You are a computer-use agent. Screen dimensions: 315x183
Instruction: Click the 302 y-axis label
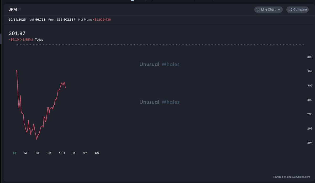310,86
